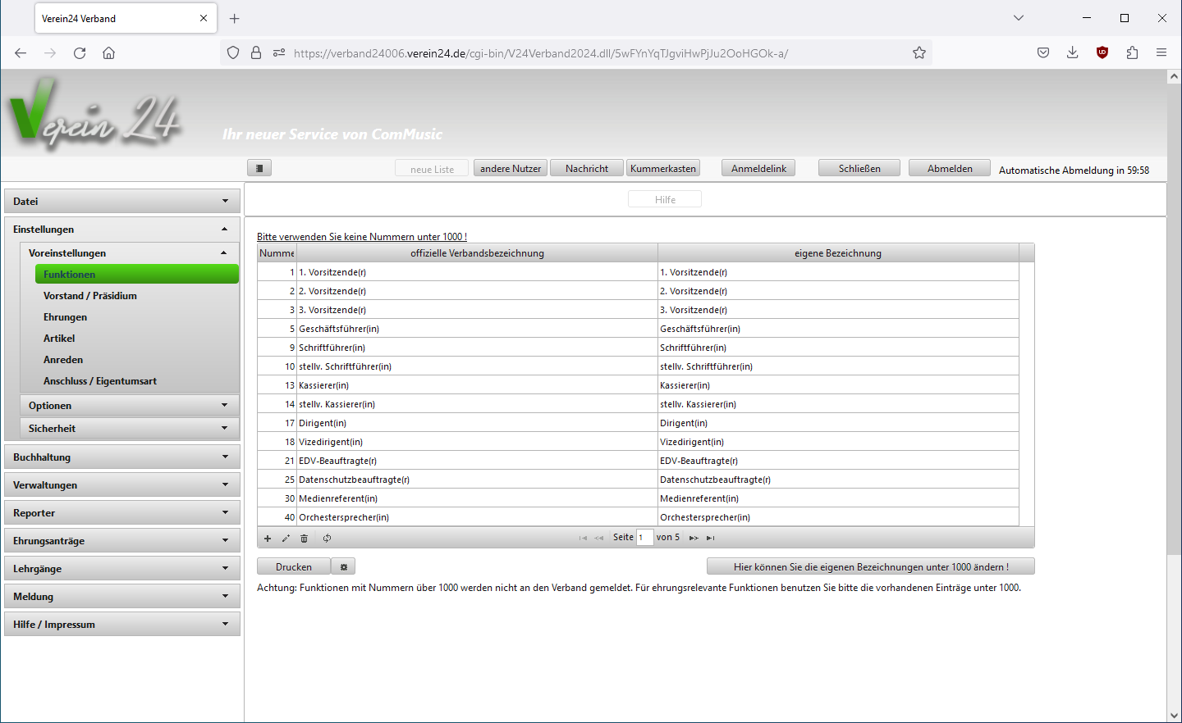Bookmark this page with the star icon
1182x723 pixels.
point(919,53)
